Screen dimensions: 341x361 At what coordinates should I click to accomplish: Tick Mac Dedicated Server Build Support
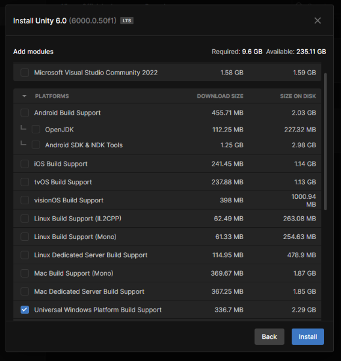(x=25, y=291)
